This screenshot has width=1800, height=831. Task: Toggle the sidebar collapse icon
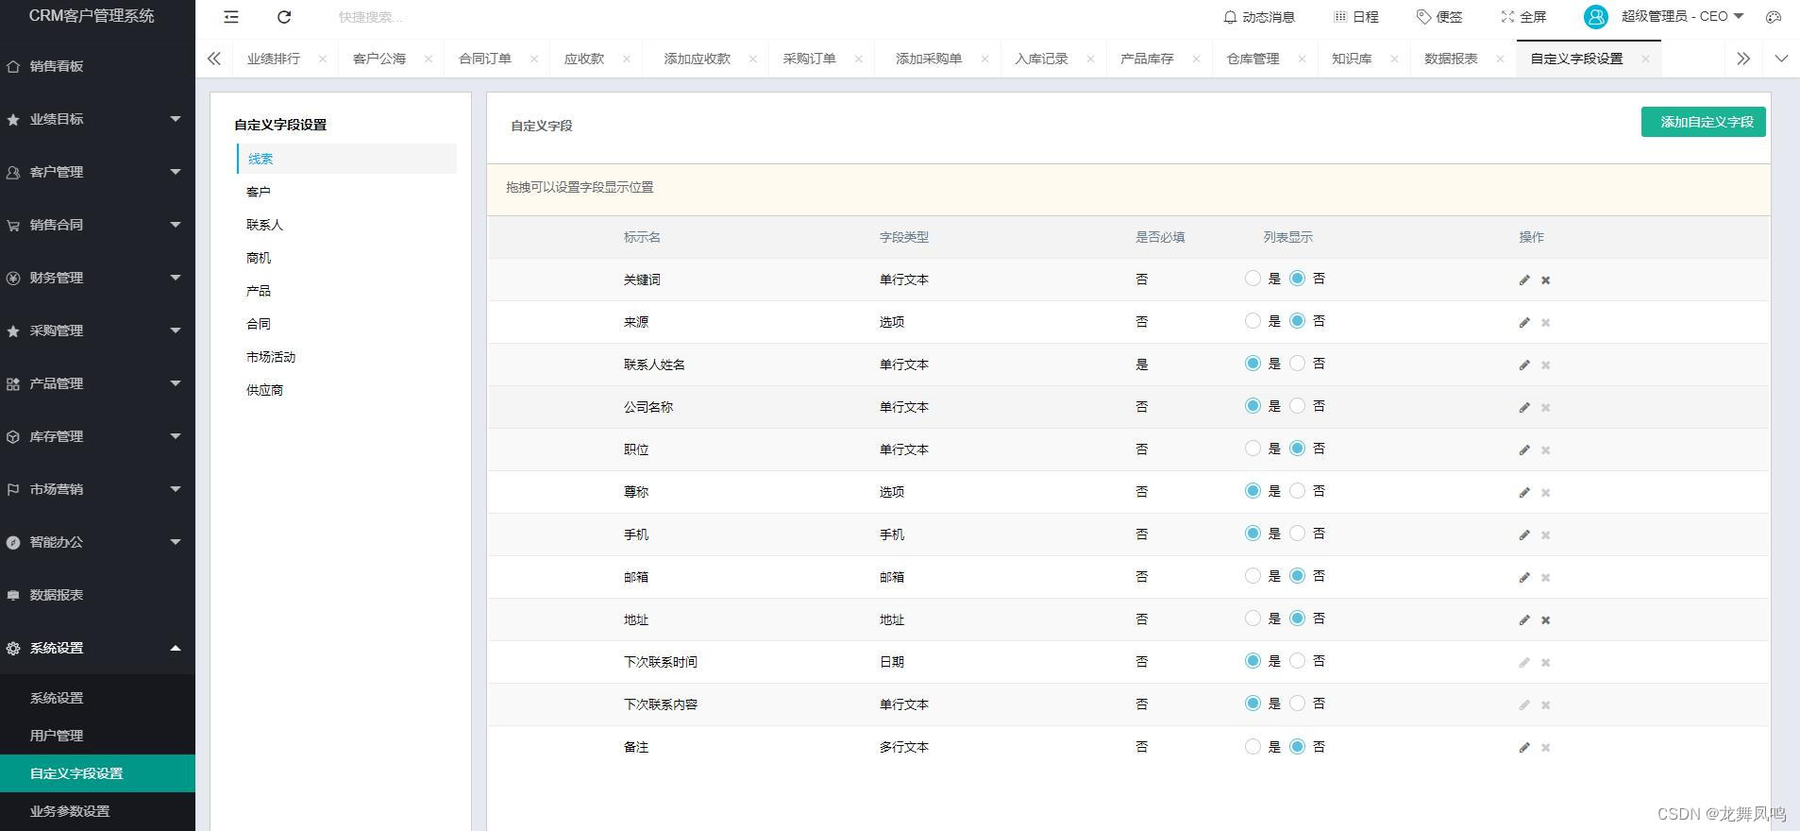231,17
